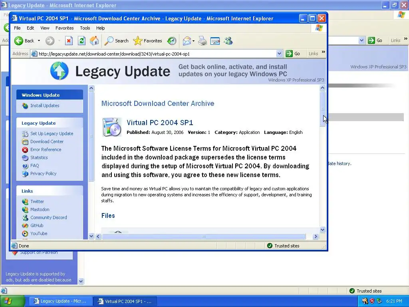Expand the Links toolbar chevron
This screenshot has width=409, height=307.
324,52
